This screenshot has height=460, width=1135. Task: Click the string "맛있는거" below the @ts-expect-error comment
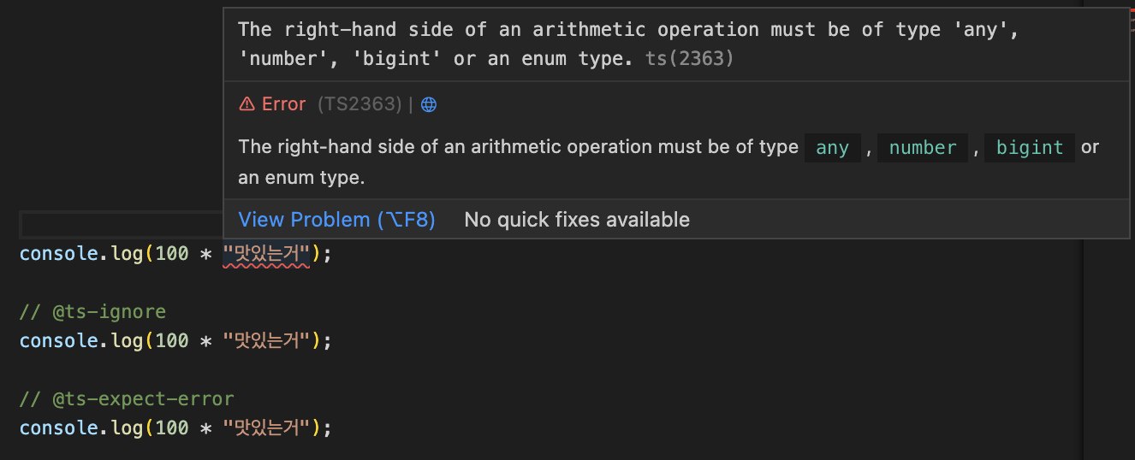266,428
